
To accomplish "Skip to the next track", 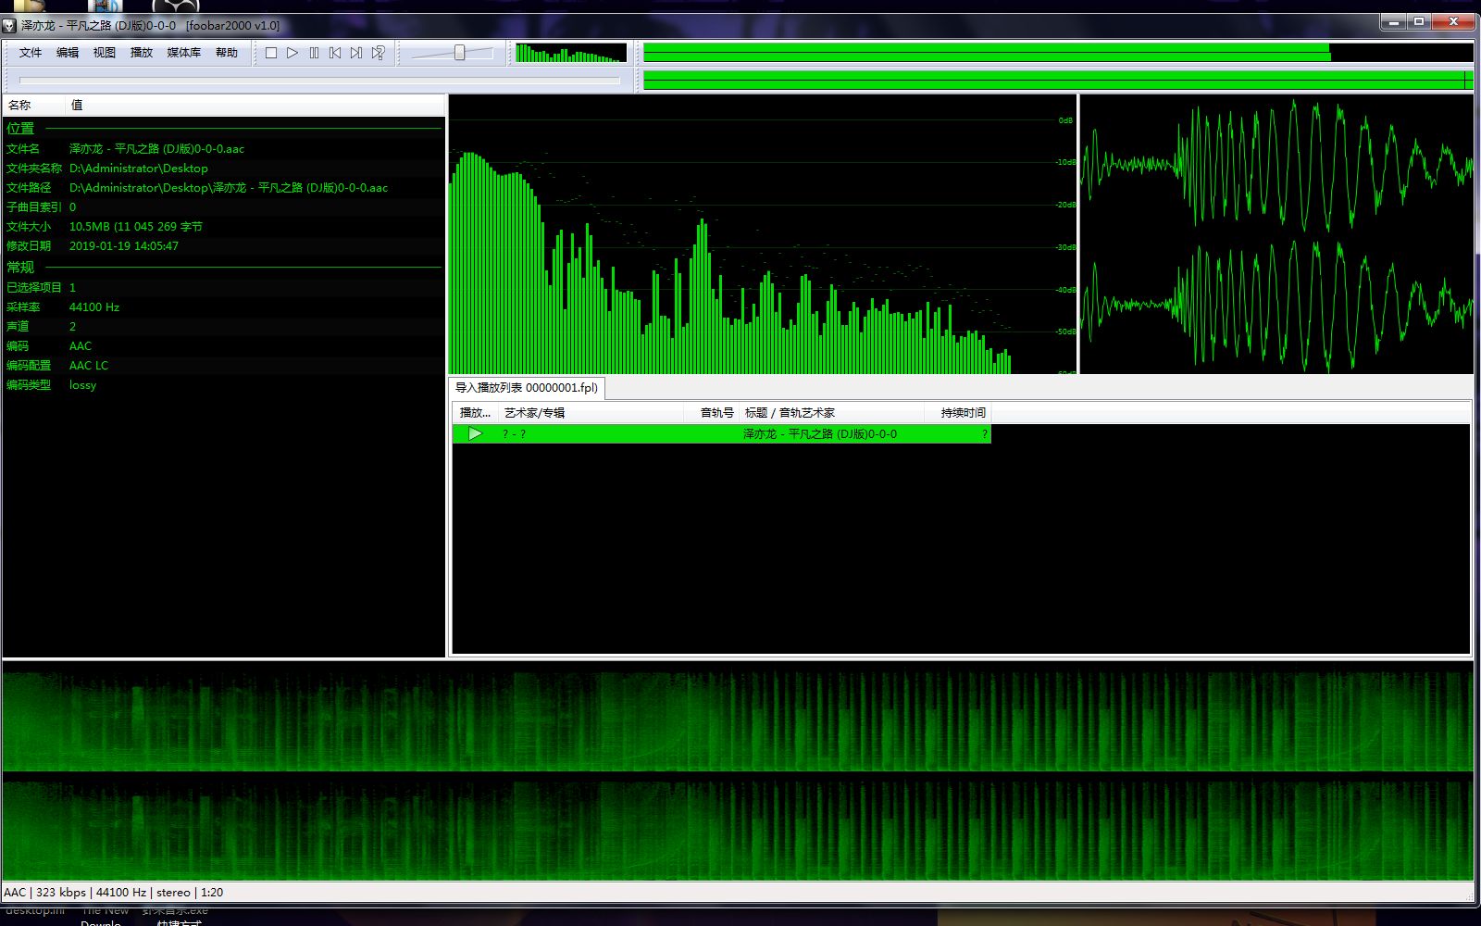I will pos(356,53).
